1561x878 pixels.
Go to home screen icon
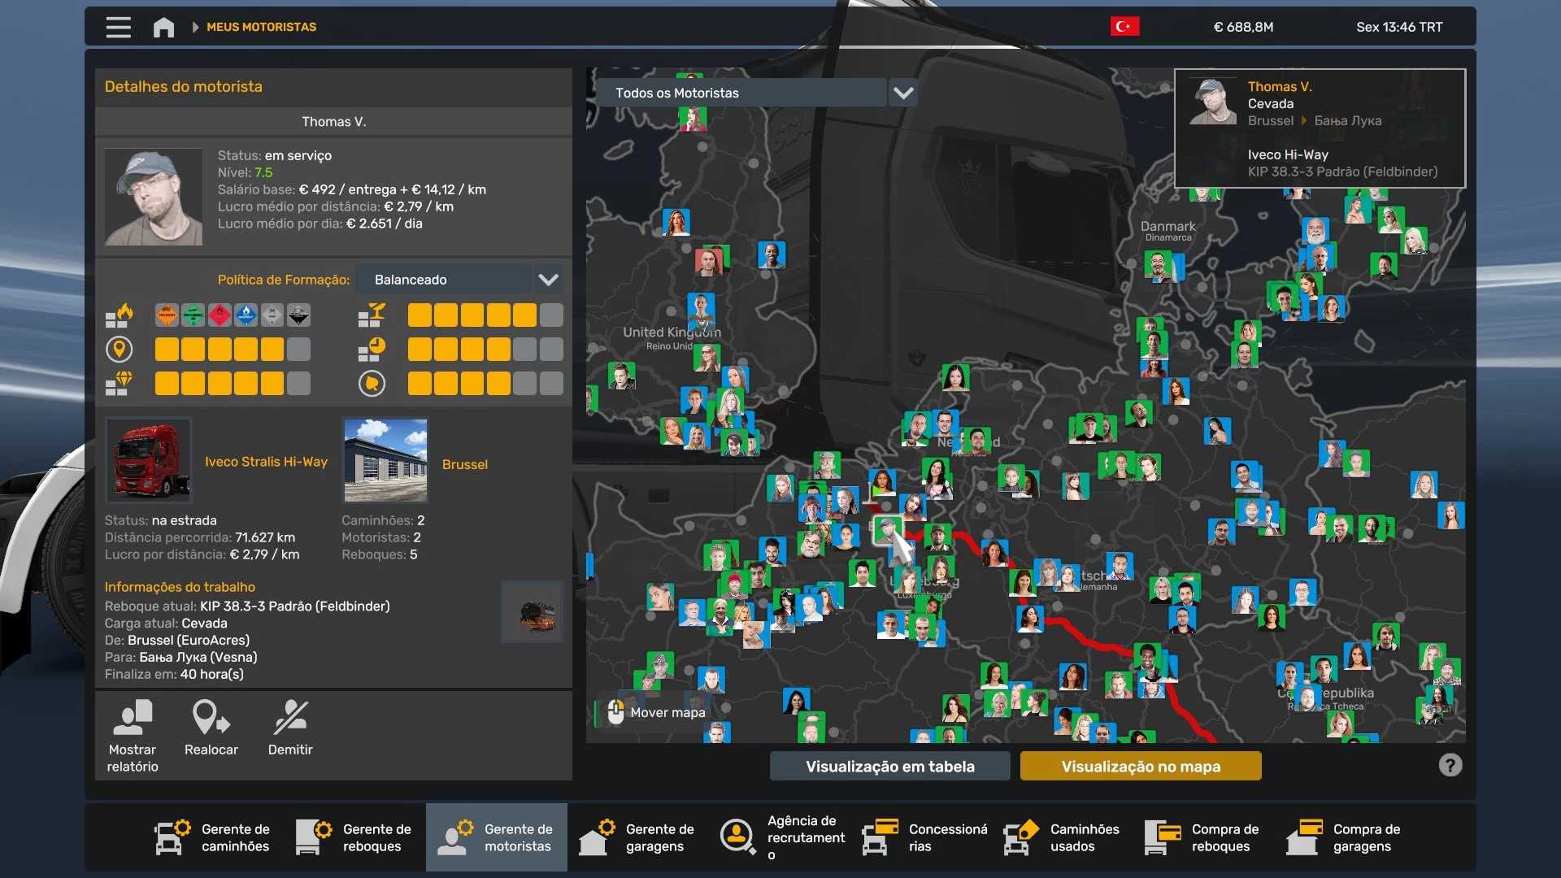click(163, 27)
